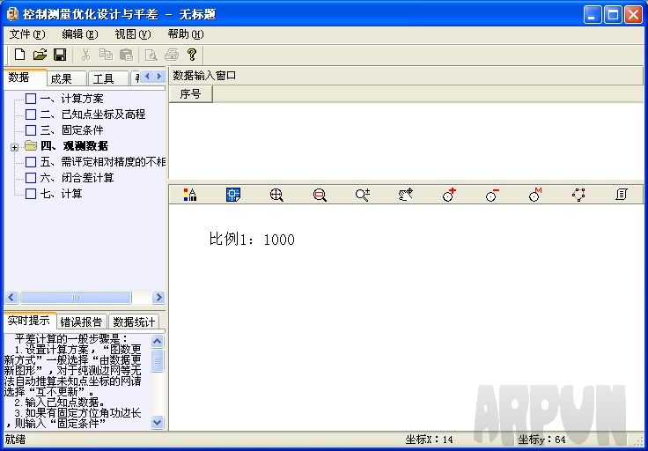This screenshot has width=648, height=451.
Task: Select the 四、观测数据 tree item
Action: point(75,146)
